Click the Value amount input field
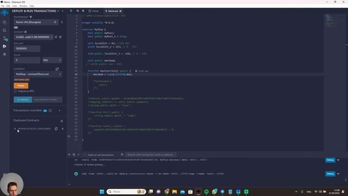This screenshot has height=196, width=348. [x=27, y=60]
